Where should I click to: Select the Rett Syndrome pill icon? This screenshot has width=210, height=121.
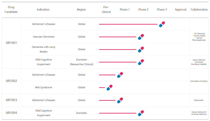pos(109,88)
